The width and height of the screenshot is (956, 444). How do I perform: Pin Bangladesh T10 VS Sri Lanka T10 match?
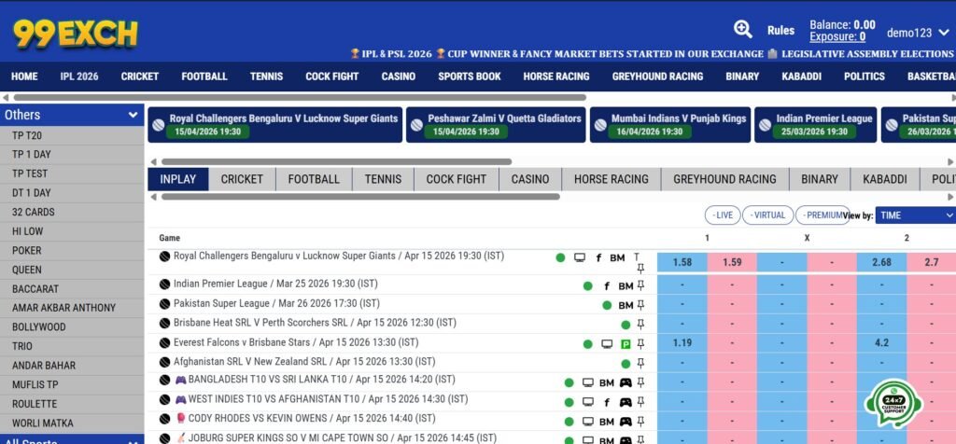click(x=640, y=382)
